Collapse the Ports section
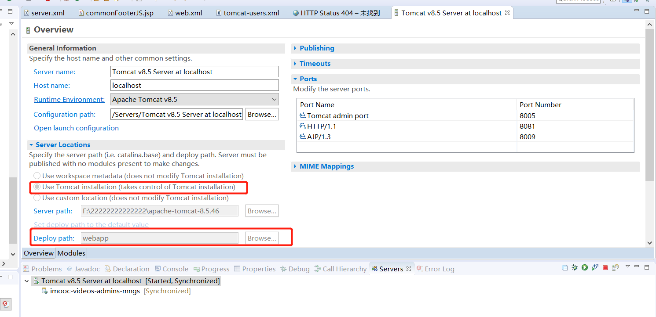656x317 pixels. point(296,79)
